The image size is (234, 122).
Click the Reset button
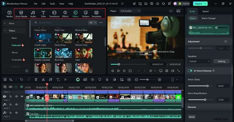(192, 117)
